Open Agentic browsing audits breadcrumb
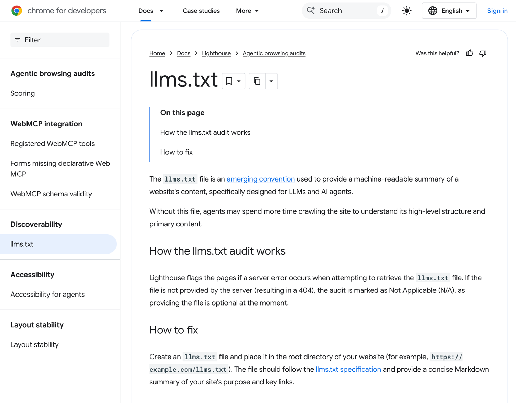Viewport: 516px width, 403px height. tap(274, 53)
